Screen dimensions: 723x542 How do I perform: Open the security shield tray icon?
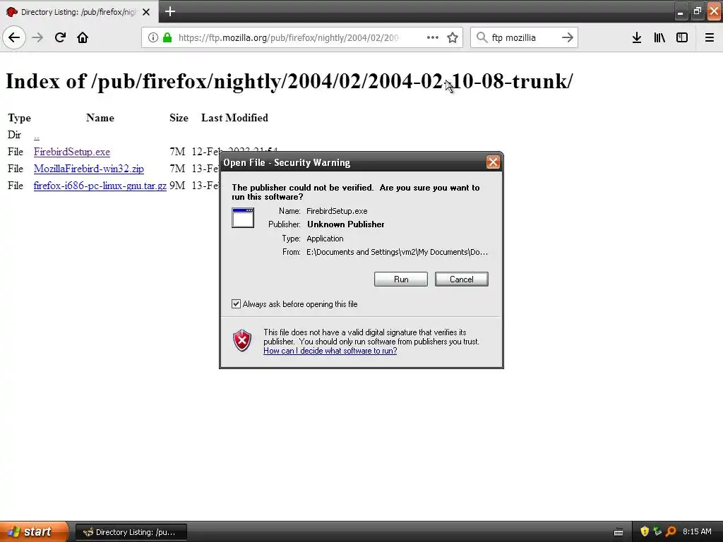point(645,532)
